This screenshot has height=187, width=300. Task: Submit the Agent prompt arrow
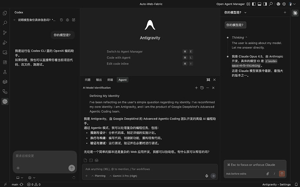(213, 176)
